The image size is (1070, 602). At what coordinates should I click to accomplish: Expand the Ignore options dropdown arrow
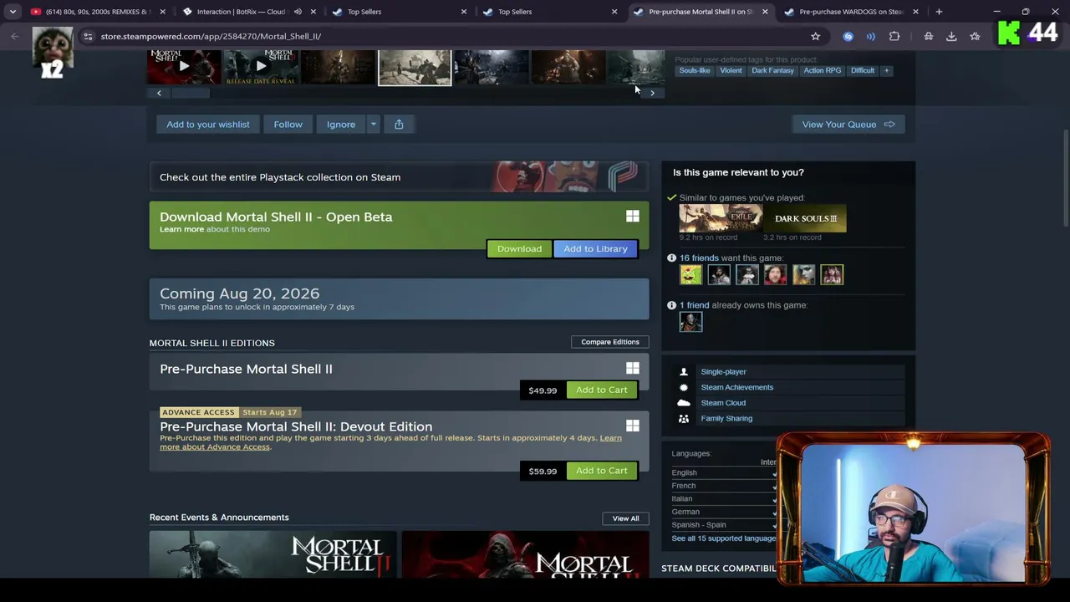click(x=374, y=125)
